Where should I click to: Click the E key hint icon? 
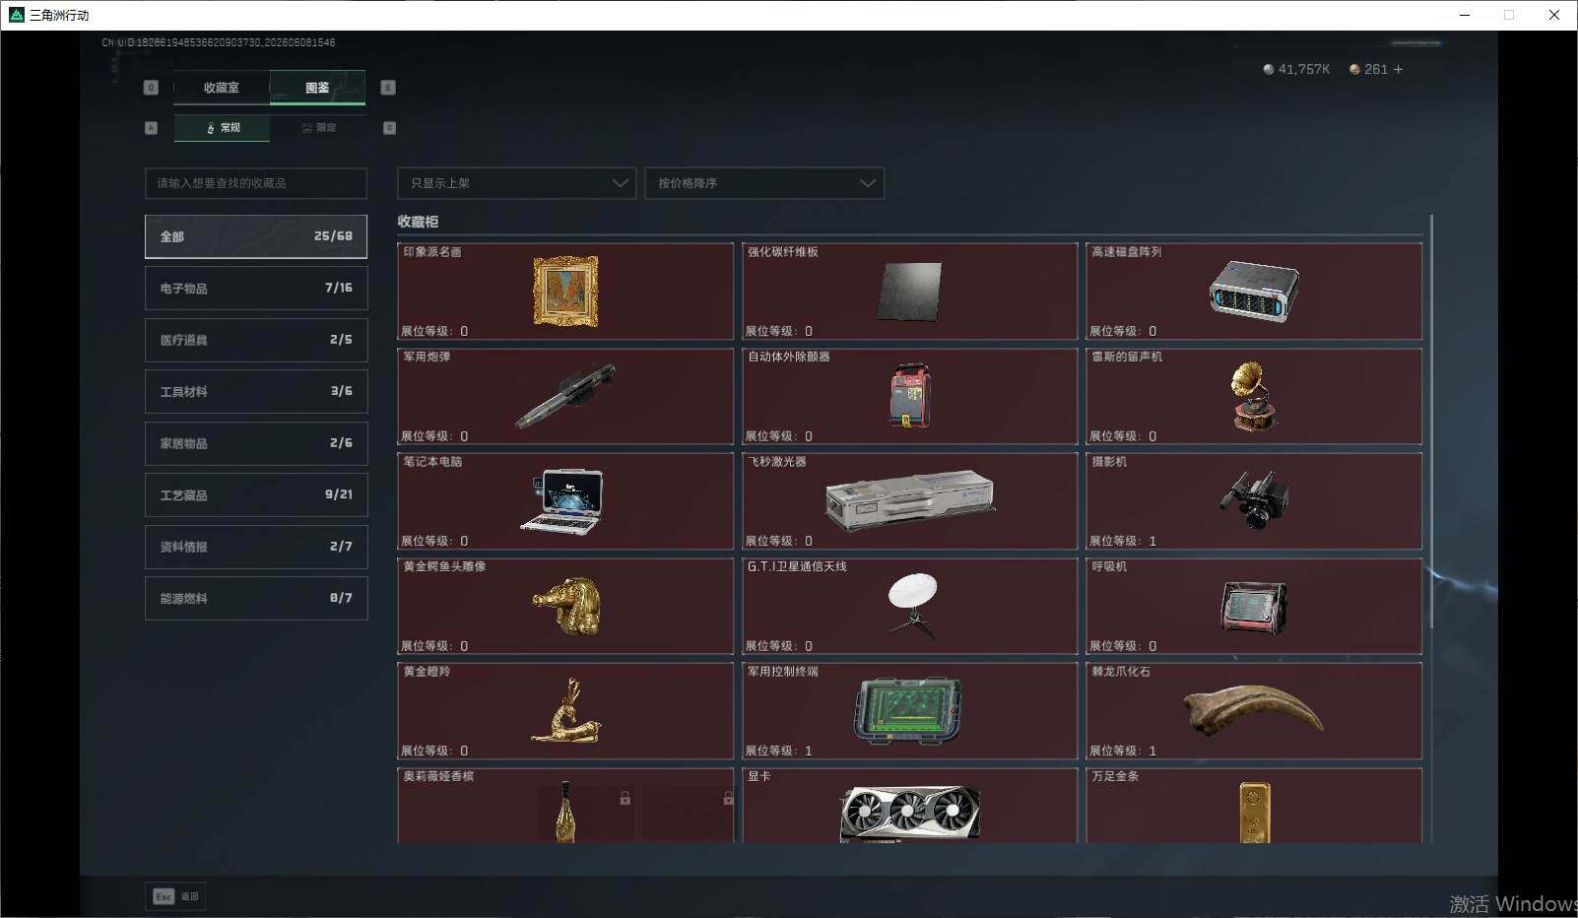[388, 88]
